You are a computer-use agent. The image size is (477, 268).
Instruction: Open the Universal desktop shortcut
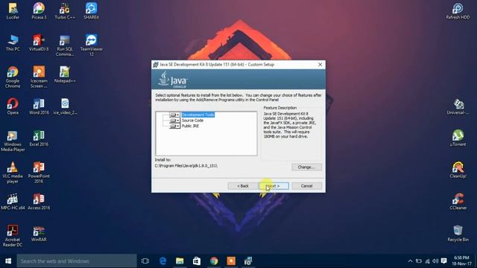pyautogui.click(x=458, y=106)
